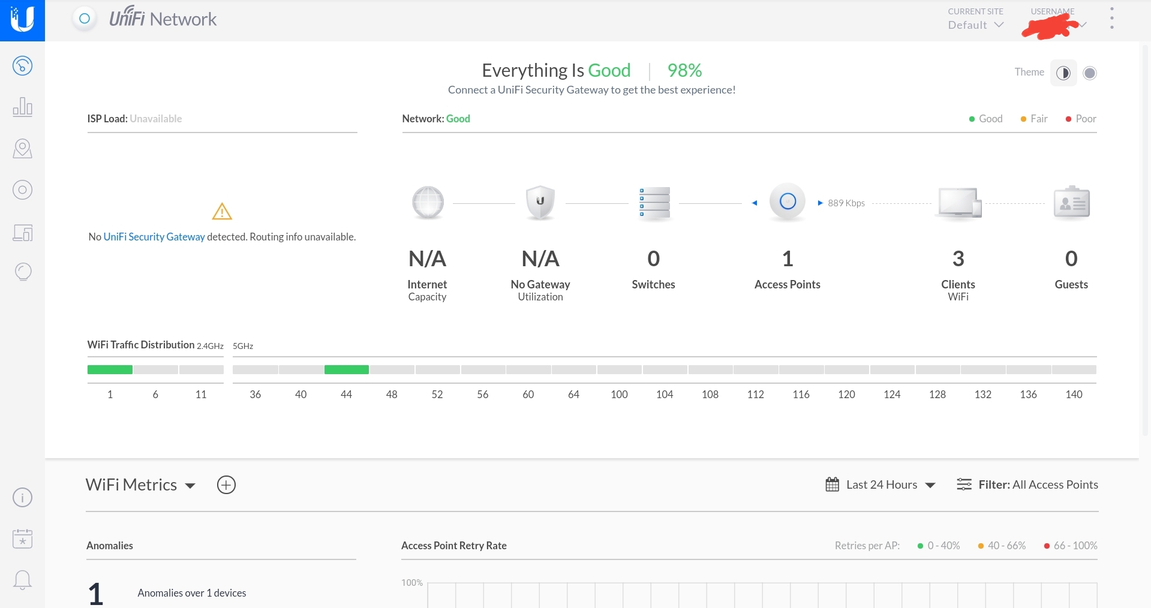This screenshot has width=1151, height=608.
Task: Open the Events calendar sidebar icon
Action: [x=22, y=538]
